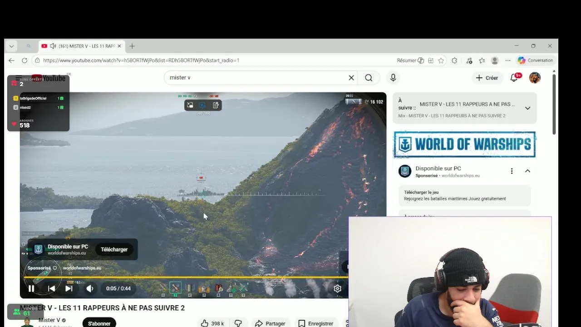Viewport: 581px width, 327px height.
Task: Click laBrigadeOfficiel in the overlay list
Action: pyautogui.click(x=33, y=98)
